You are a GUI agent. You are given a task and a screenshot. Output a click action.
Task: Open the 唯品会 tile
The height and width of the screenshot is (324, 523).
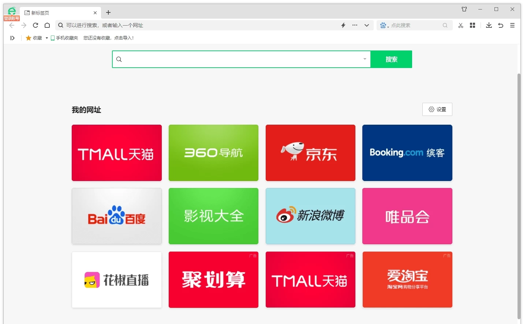click(x=407, y=216)
